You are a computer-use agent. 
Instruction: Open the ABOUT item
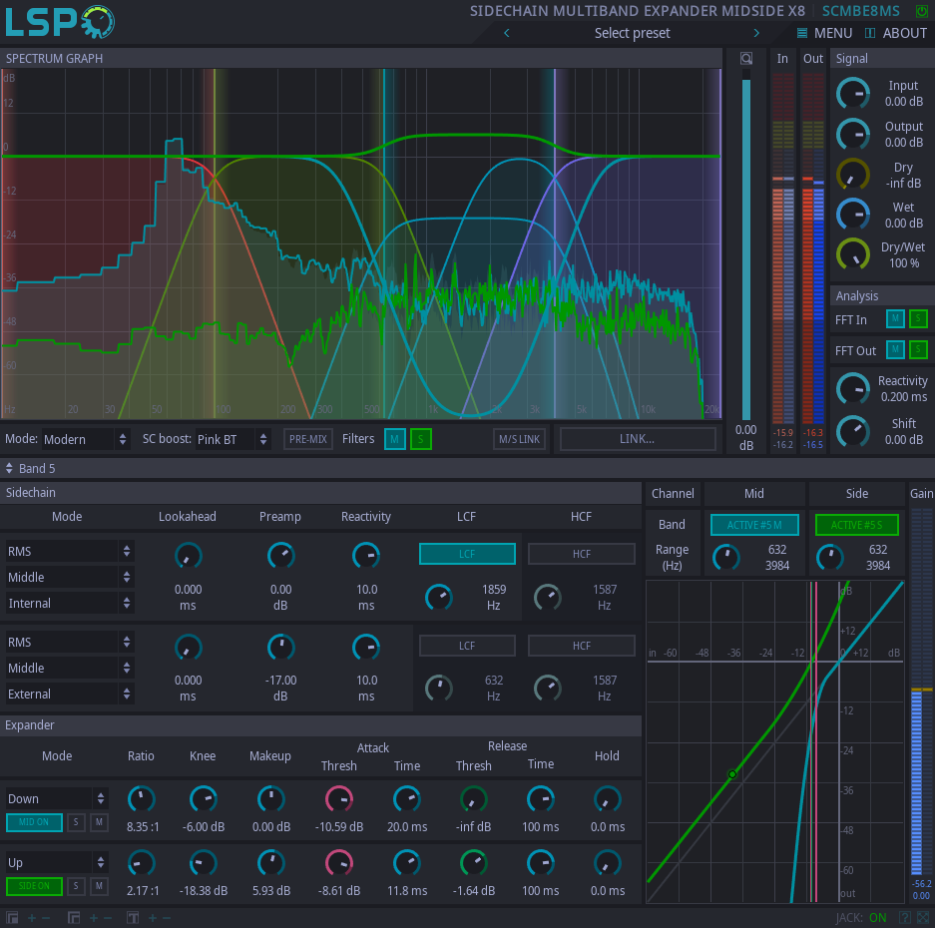[896, 33]
